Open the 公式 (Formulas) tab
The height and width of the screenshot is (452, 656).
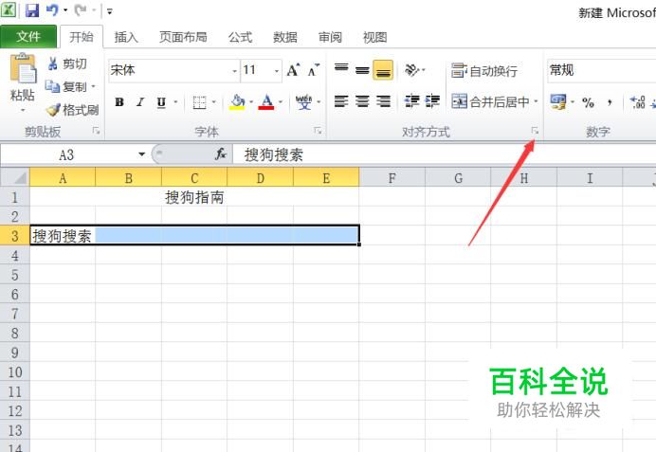point(240,37)
